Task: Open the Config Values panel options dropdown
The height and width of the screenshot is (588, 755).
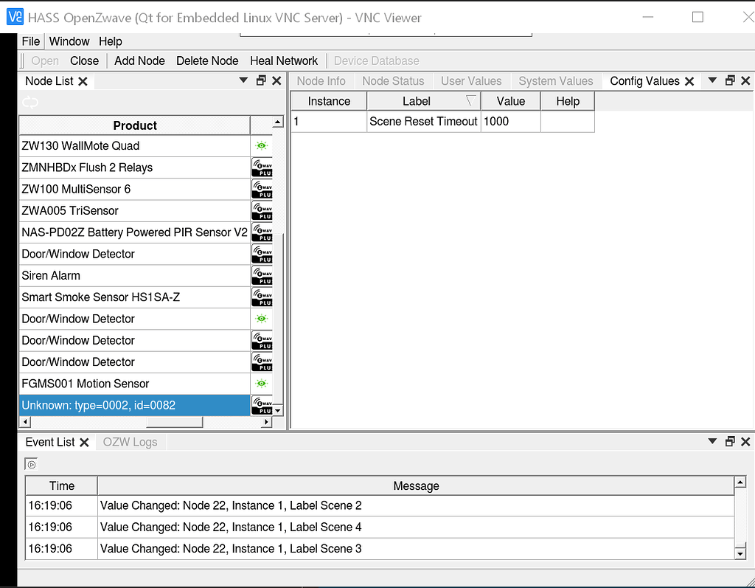Action: 711,80
